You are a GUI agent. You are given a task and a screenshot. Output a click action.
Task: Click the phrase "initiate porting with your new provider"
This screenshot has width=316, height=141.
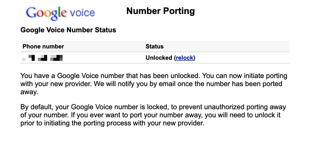tap(134, 80)
